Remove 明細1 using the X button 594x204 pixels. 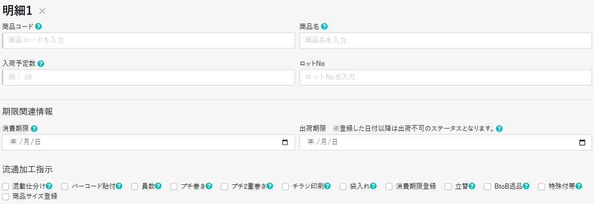pyautogui.click(x=42, y=11)
